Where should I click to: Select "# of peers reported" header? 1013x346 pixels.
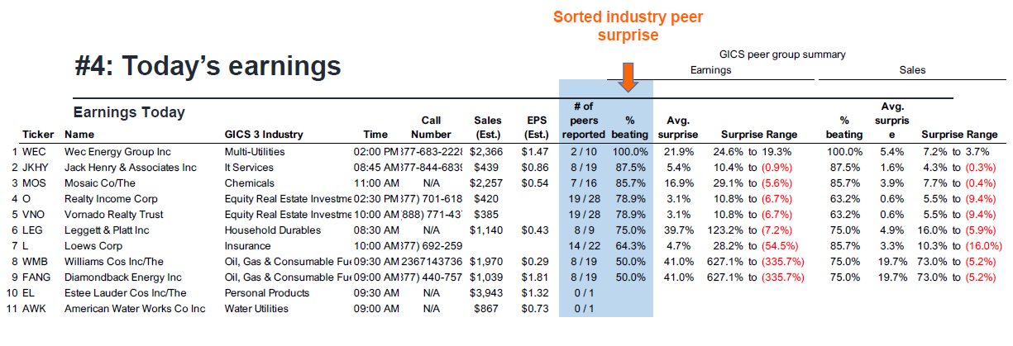(x=583, y=120)
